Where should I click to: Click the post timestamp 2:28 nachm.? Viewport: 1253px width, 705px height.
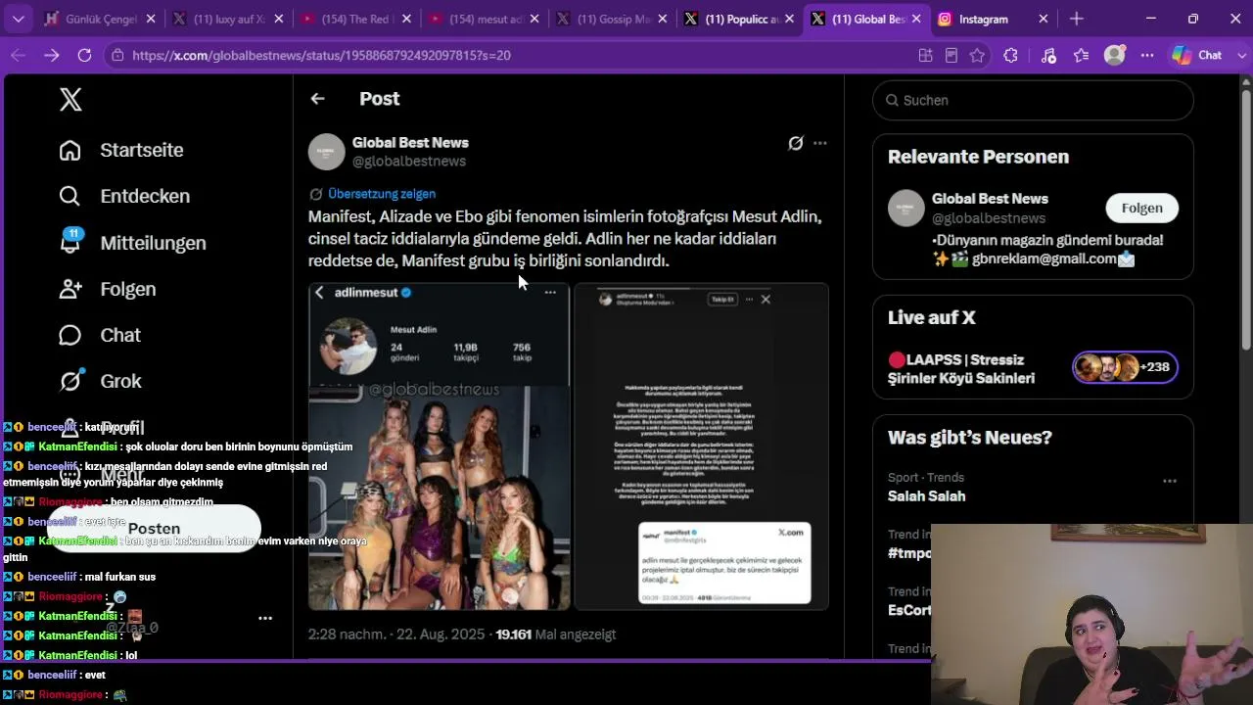pos(396,634)
